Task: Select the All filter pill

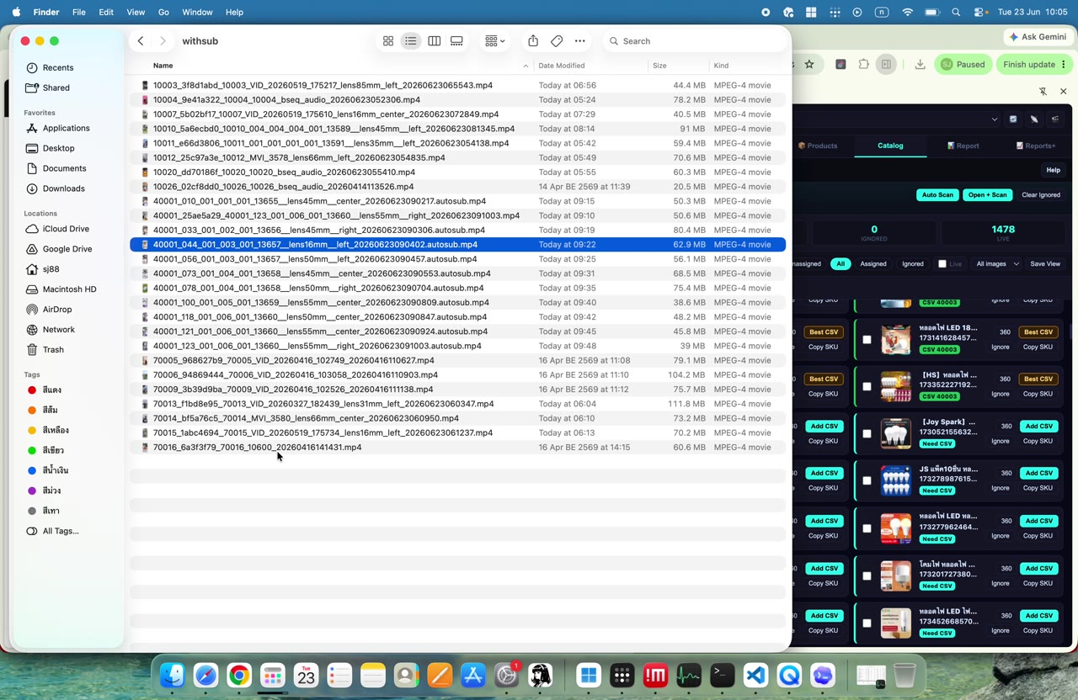Action: click(840, 264)
